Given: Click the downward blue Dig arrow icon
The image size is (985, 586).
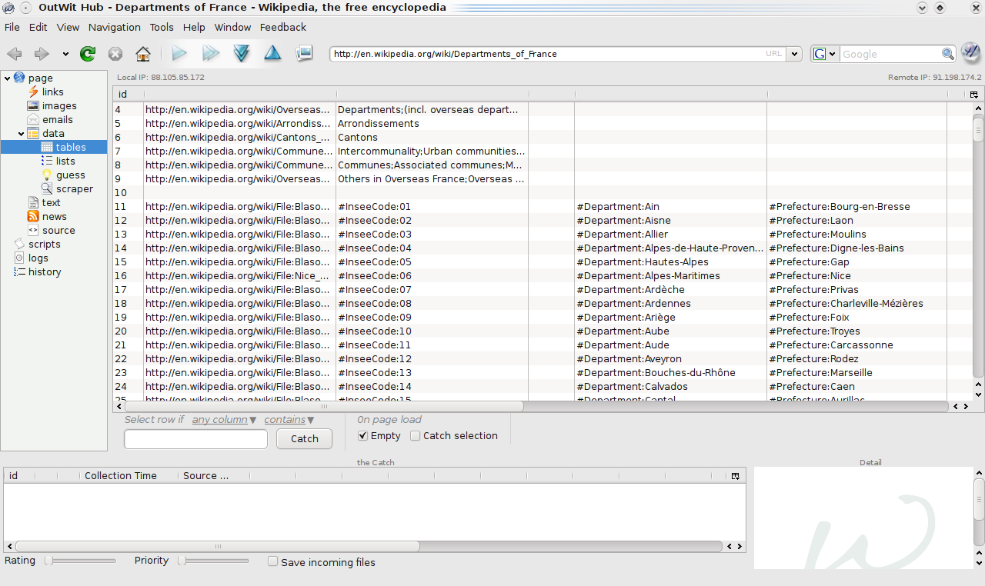Looking at the screenshot, I should 242,53.
